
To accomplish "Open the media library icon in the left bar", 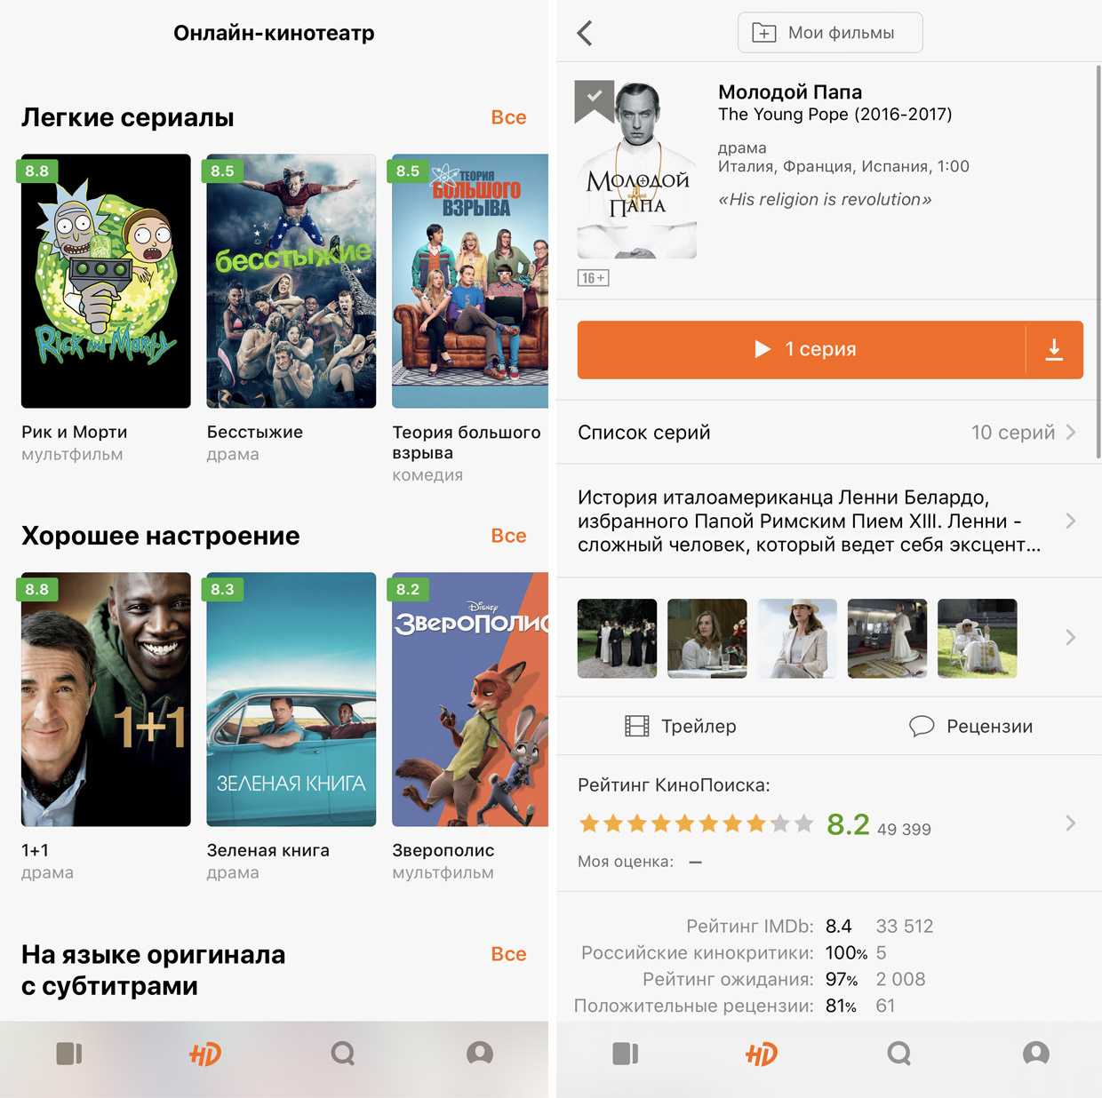I will tap(69, 1054).
